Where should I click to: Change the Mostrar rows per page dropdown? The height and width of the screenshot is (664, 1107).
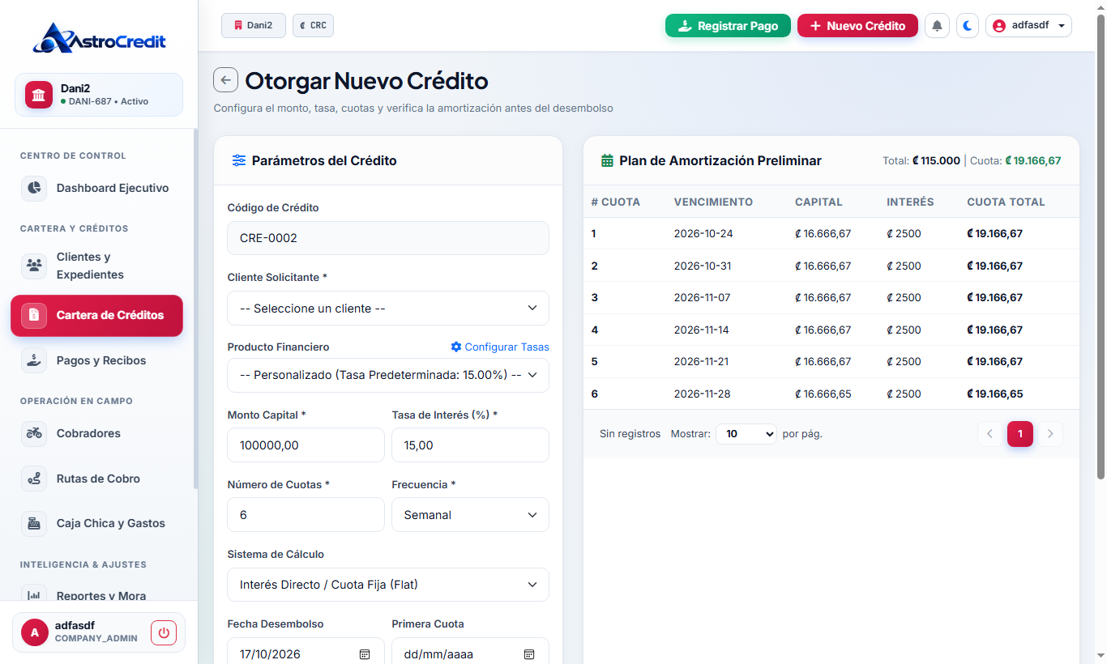746,434
